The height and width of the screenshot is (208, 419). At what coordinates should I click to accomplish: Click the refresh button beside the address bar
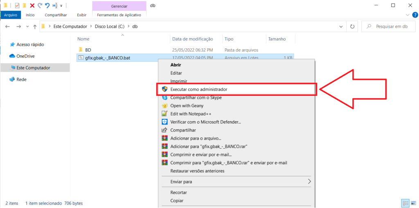coord(351,26)
